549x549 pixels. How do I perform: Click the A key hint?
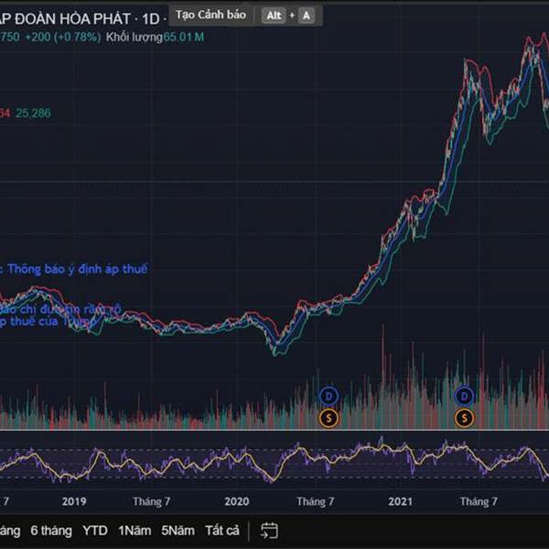[307, 16]
